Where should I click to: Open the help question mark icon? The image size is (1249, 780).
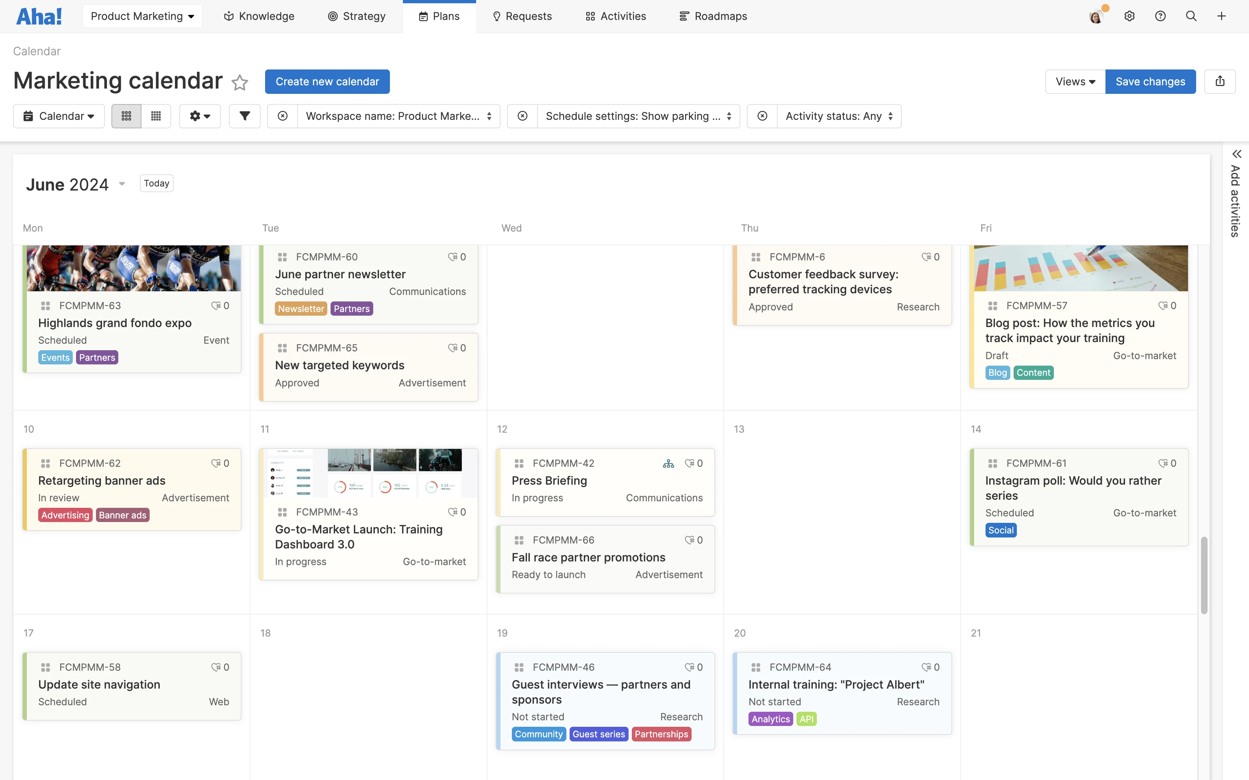1160,16
